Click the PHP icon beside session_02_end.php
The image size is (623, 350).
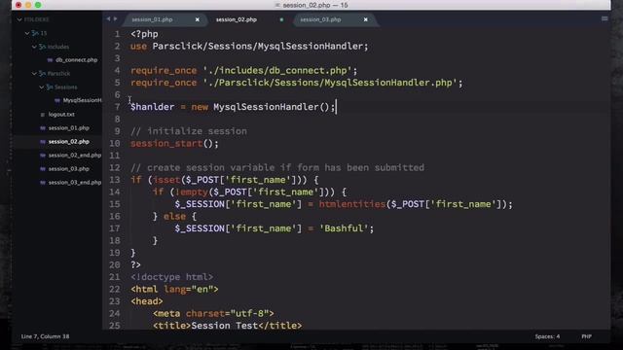click(43, 156)
